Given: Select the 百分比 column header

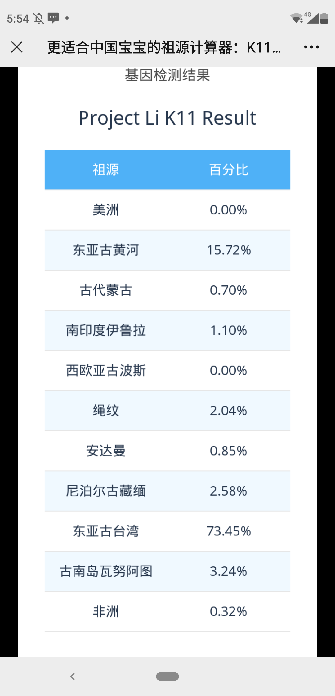Looking at the screenshot, I should click(229, 170).
